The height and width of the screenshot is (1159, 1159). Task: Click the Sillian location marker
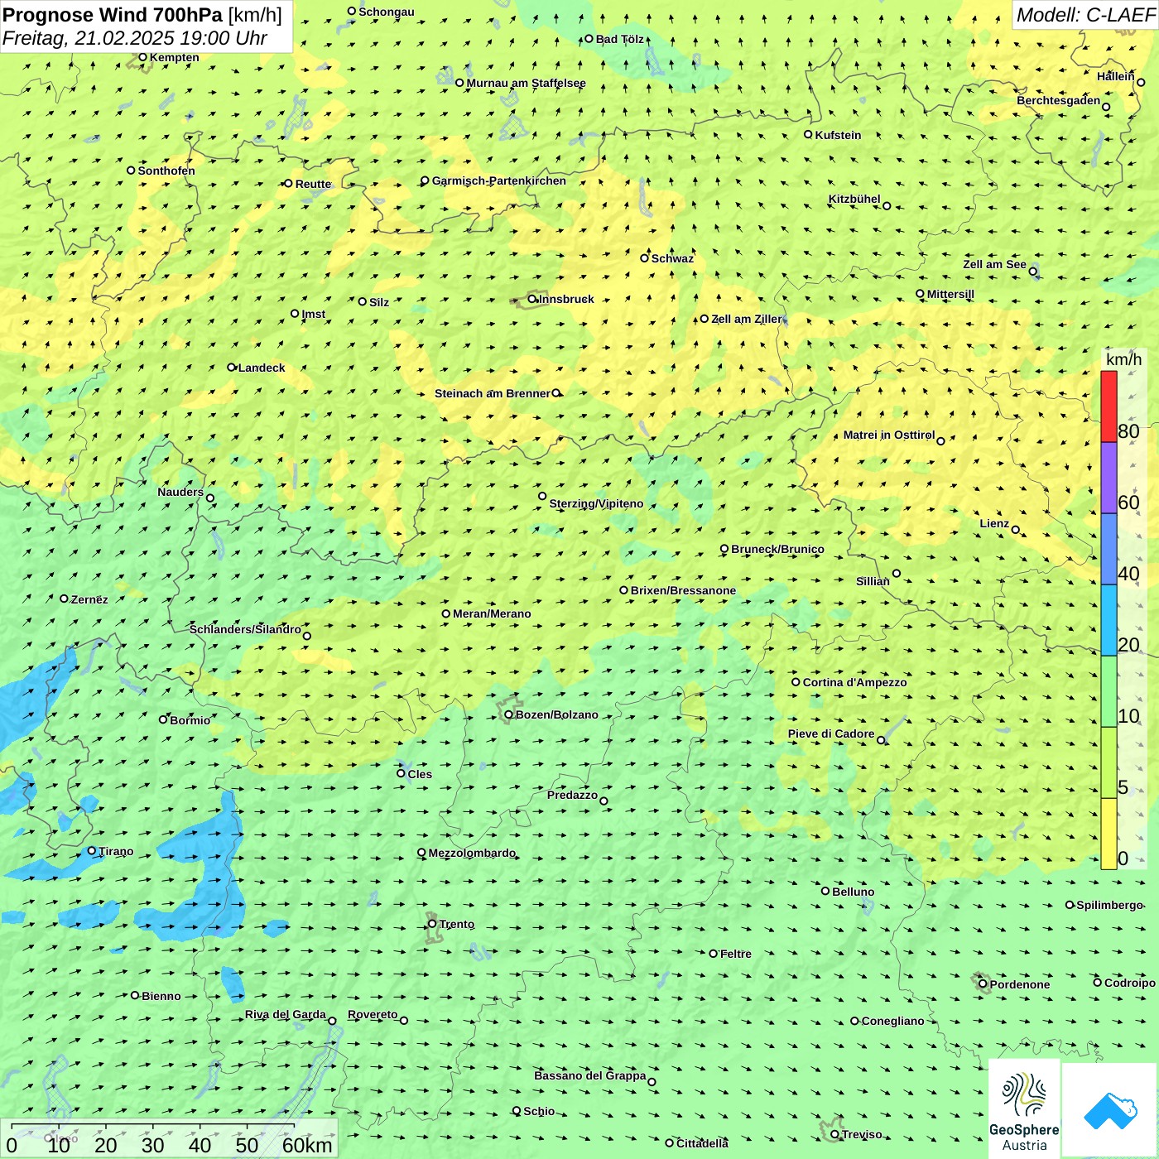coord(897,573)
